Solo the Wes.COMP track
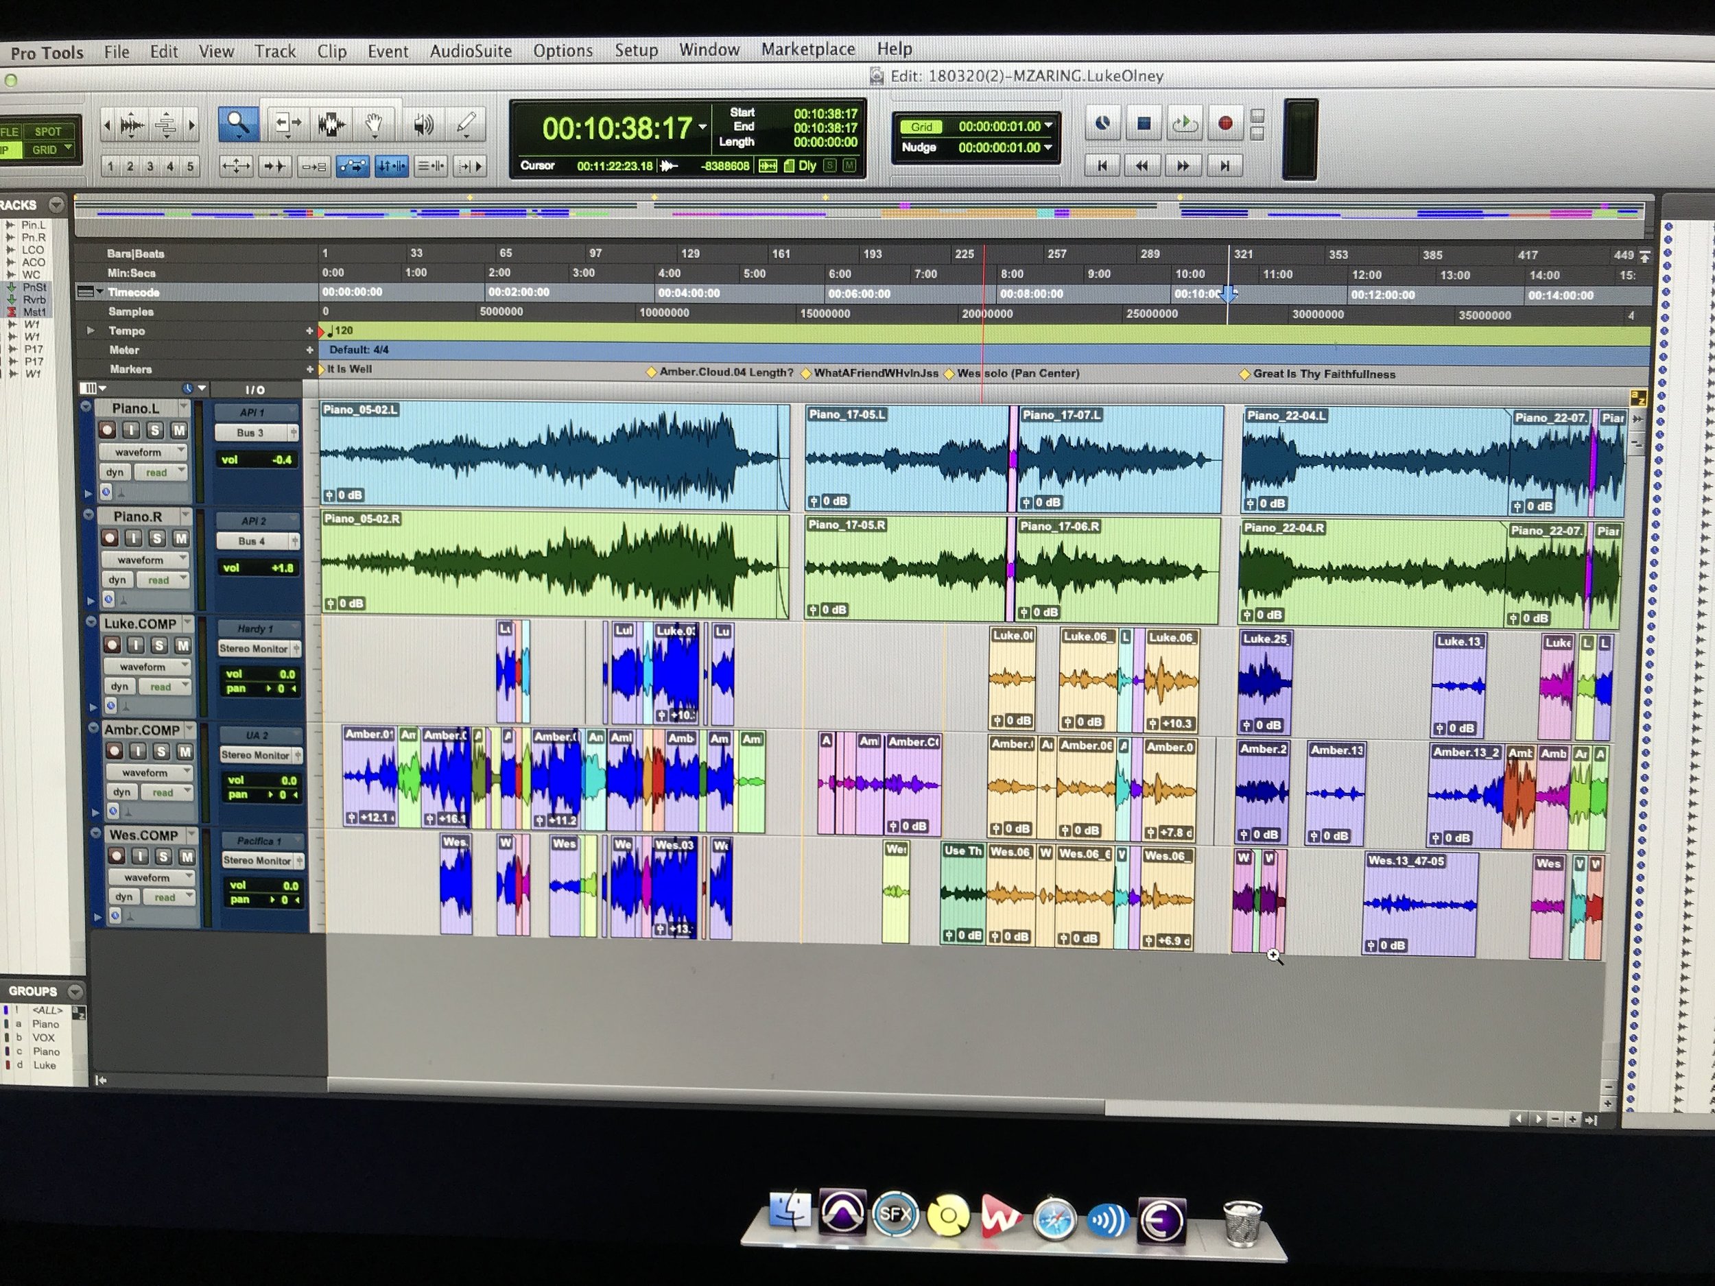 click(163, 857)
